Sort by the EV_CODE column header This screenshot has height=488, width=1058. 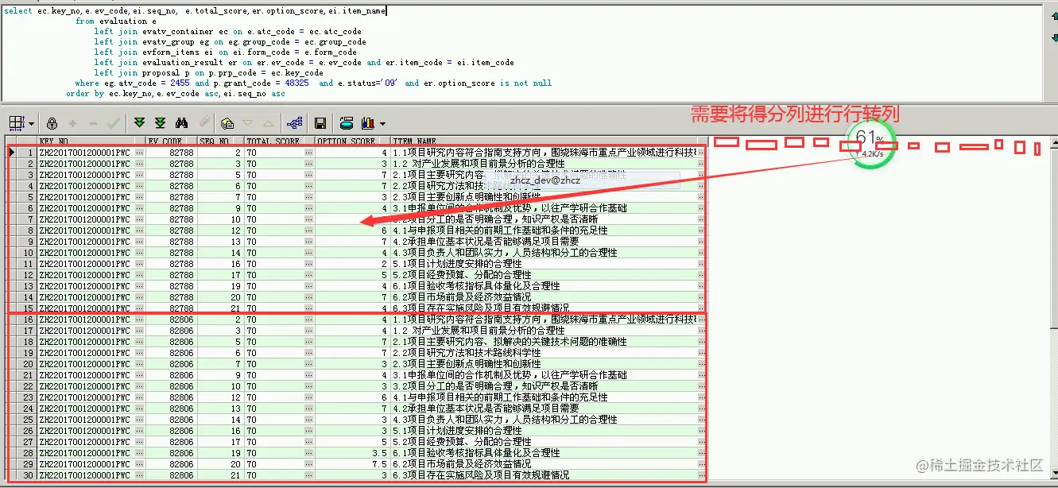171,141
